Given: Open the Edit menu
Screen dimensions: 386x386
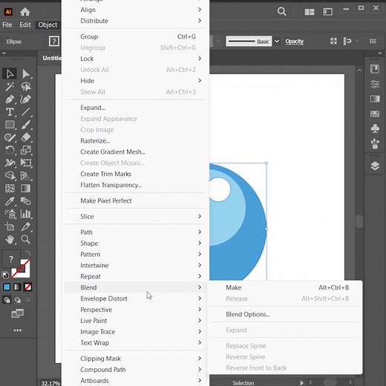Looking at the screenshot, I should pyautogui.click(x=25, y=24).
